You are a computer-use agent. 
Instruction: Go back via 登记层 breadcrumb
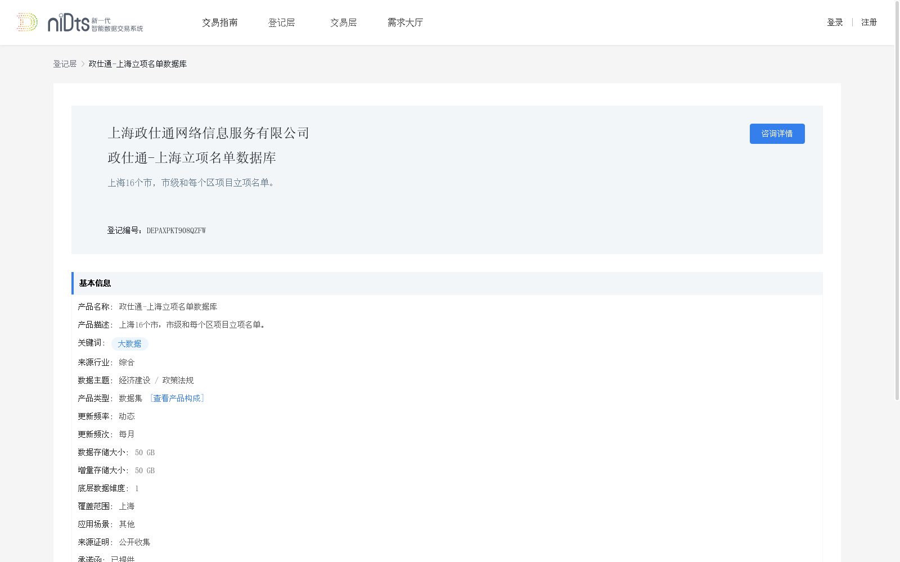click(65, 64)
